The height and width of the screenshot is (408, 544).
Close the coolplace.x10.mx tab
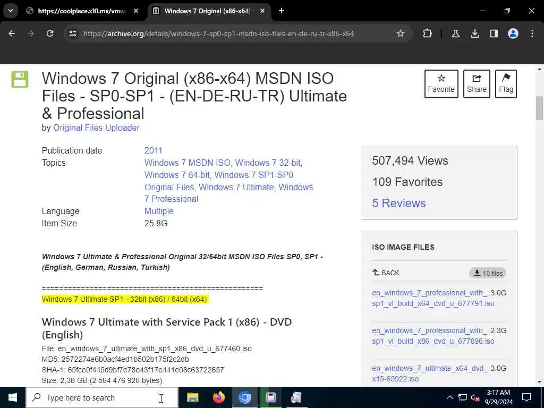click(136, 11)
